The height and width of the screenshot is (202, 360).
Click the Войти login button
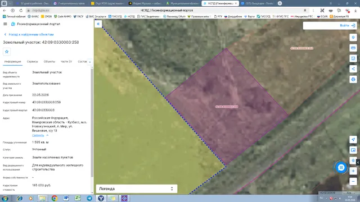[348, 25]
